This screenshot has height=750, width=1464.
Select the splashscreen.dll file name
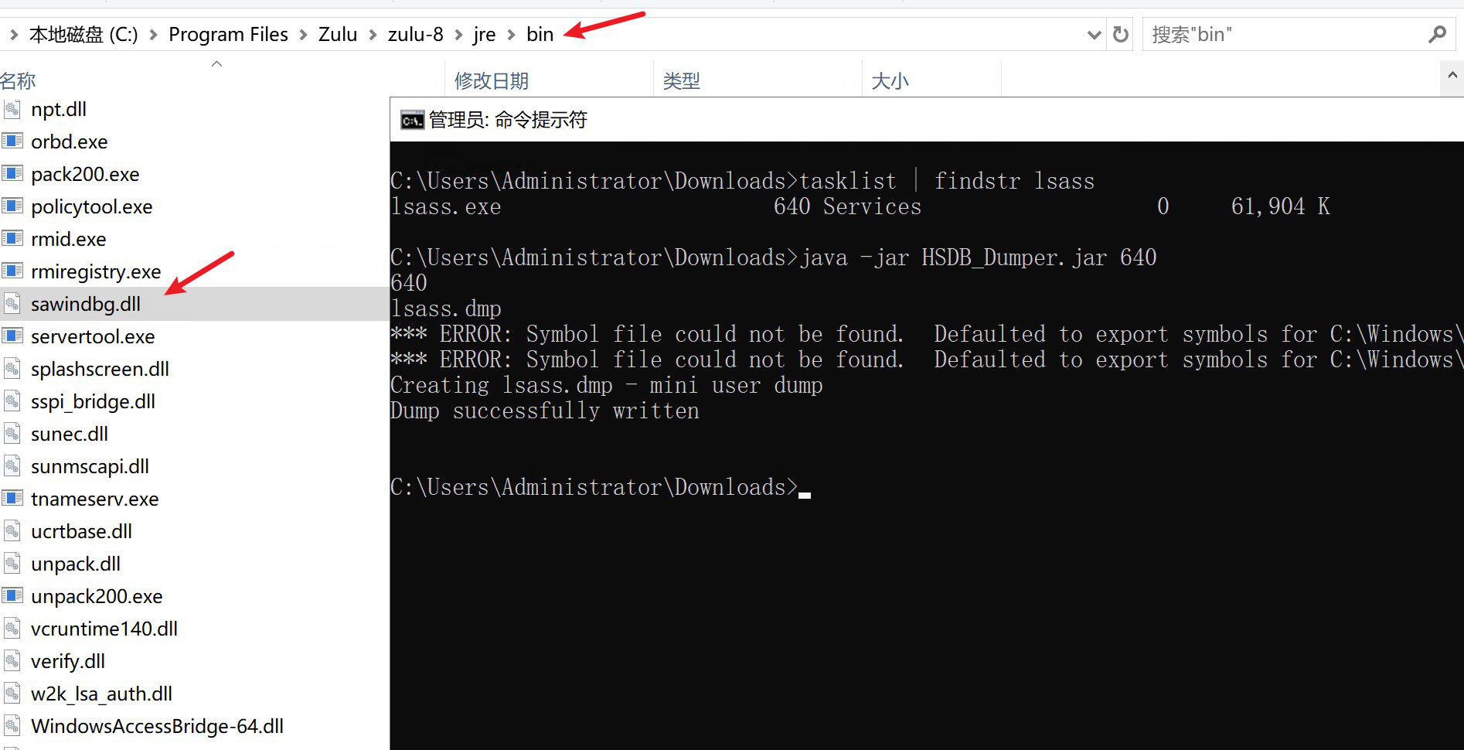(x=100, y=369)
